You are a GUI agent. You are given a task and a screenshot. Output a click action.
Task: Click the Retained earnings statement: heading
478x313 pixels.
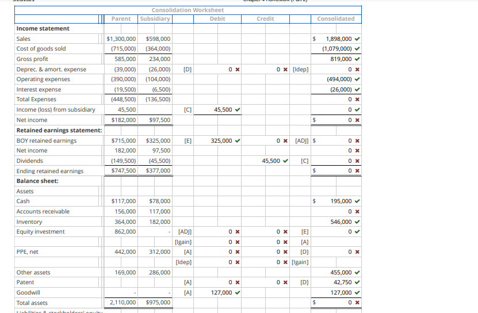(x=59, y=130)
